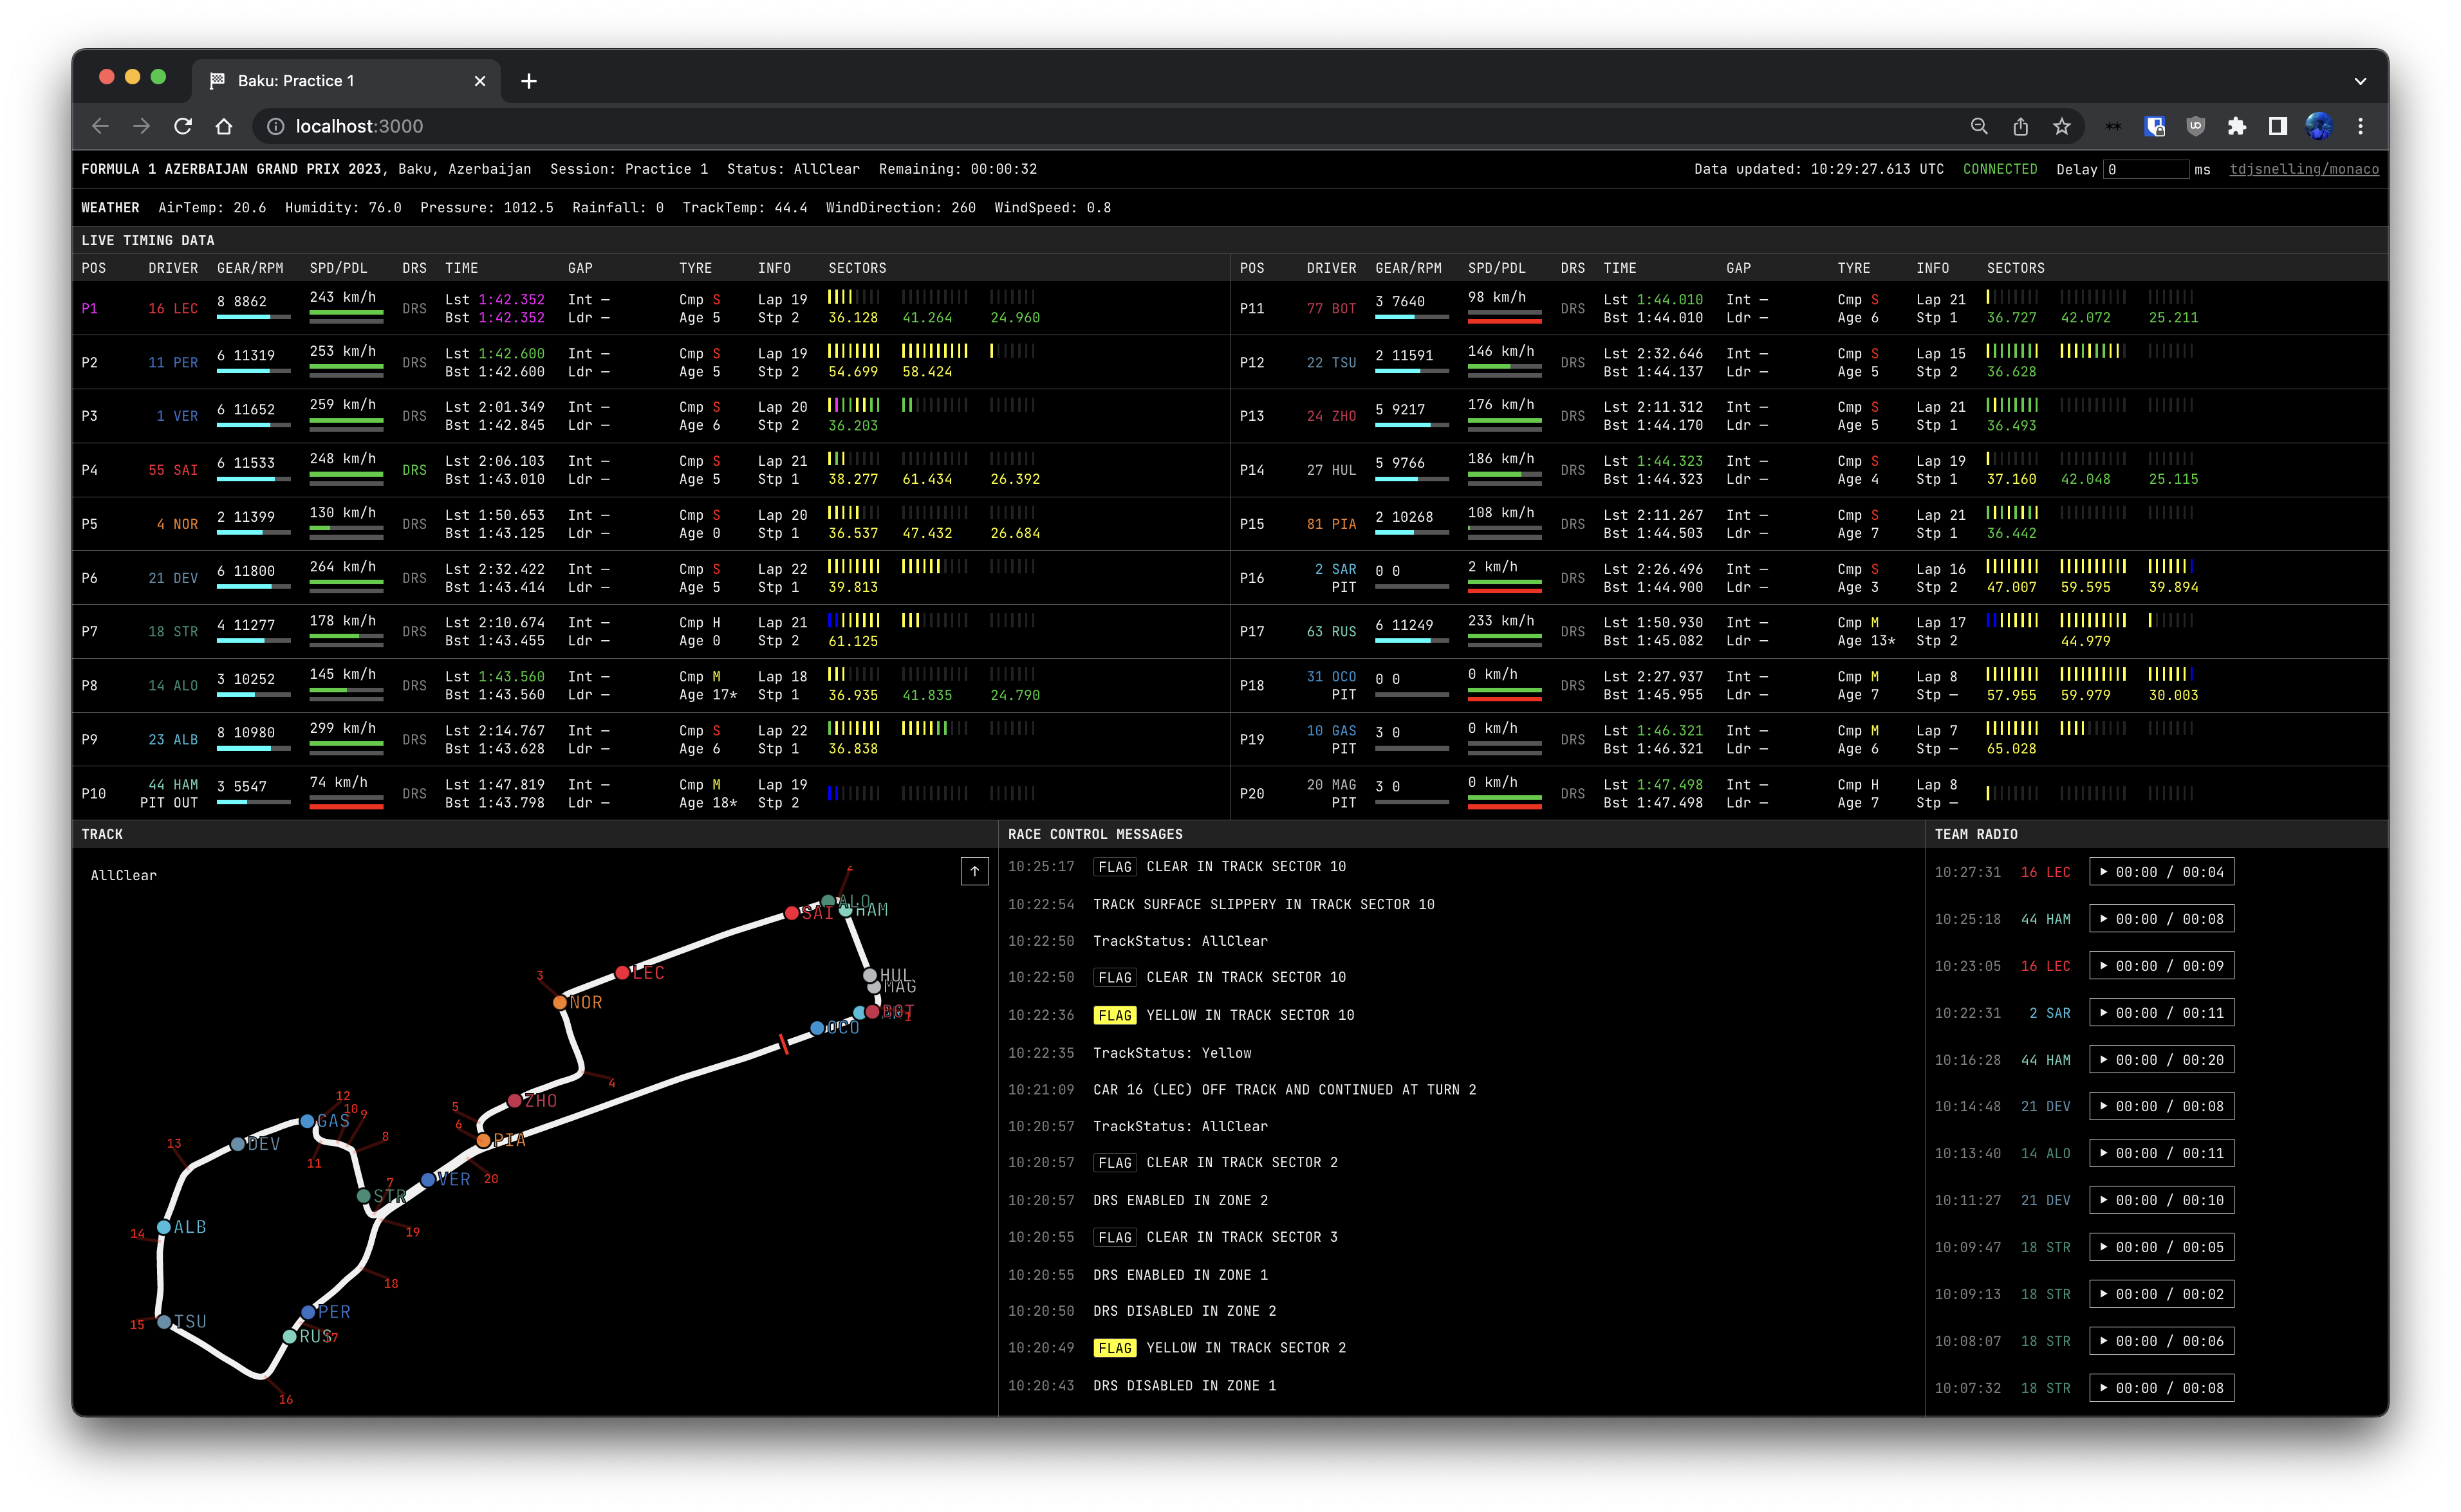Open the browser extensions puzzle icon

[x=2236, y=126]
